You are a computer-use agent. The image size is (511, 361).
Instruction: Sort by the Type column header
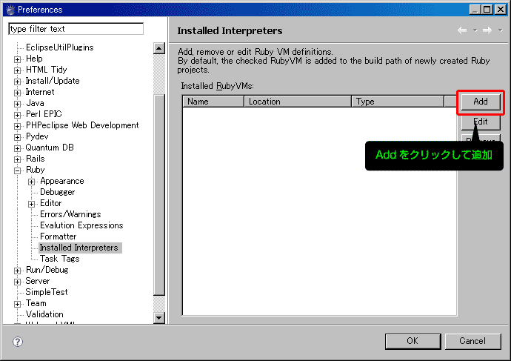tap(398, 102)
